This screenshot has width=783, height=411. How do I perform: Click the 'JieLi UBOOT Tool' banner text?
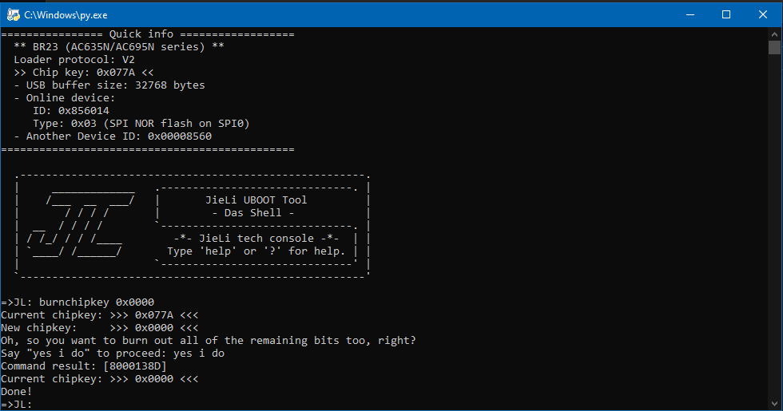click(x=256, y=200)
